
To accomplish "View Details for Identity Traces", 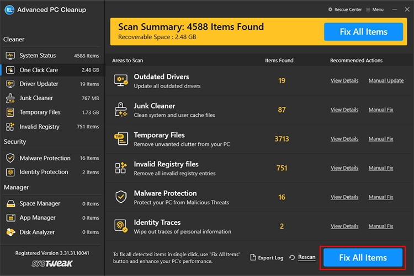I will coord(344,226).
